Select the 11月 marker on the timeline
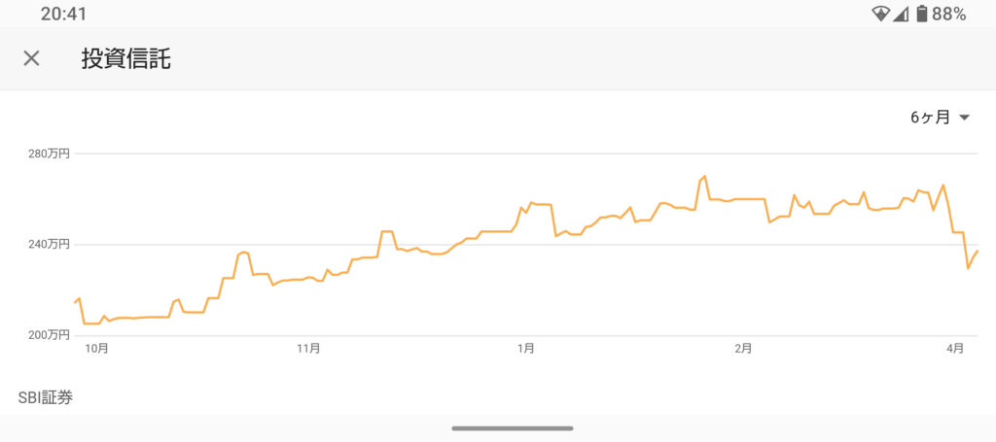The width and height of the screenshot is (996, 442). [308, 348]
